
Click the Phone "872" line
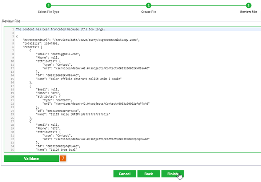[48, 129]
